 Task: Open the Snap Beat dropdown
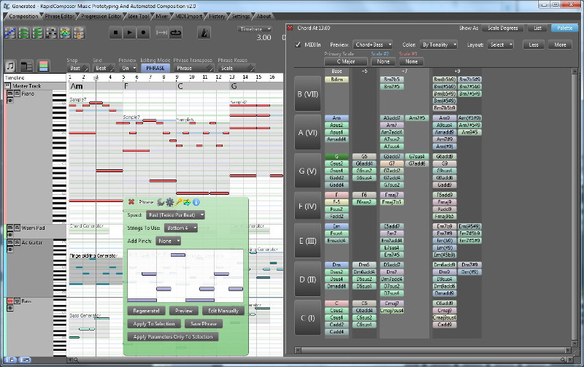[x=78, y=68]
